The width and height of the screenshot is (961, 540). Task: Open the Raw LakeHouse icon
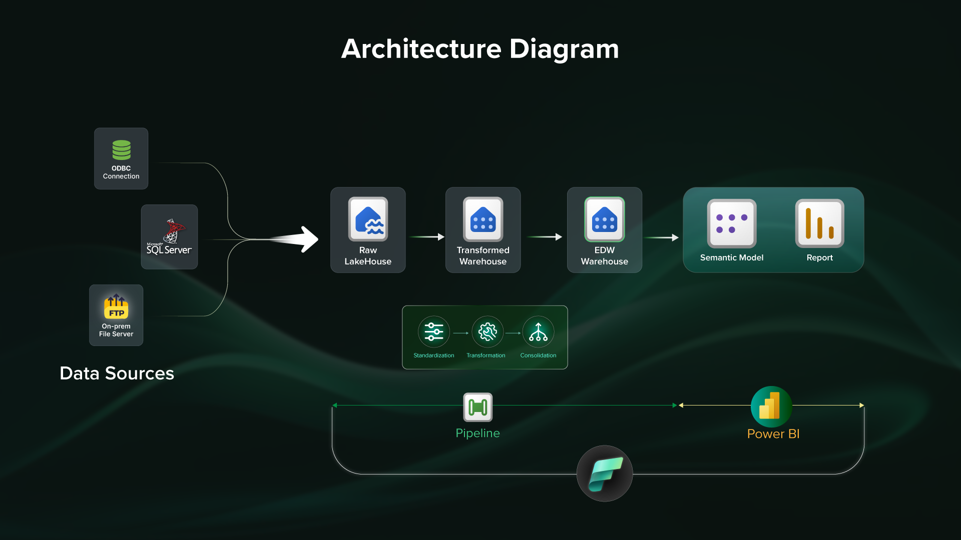click(368, 219)
